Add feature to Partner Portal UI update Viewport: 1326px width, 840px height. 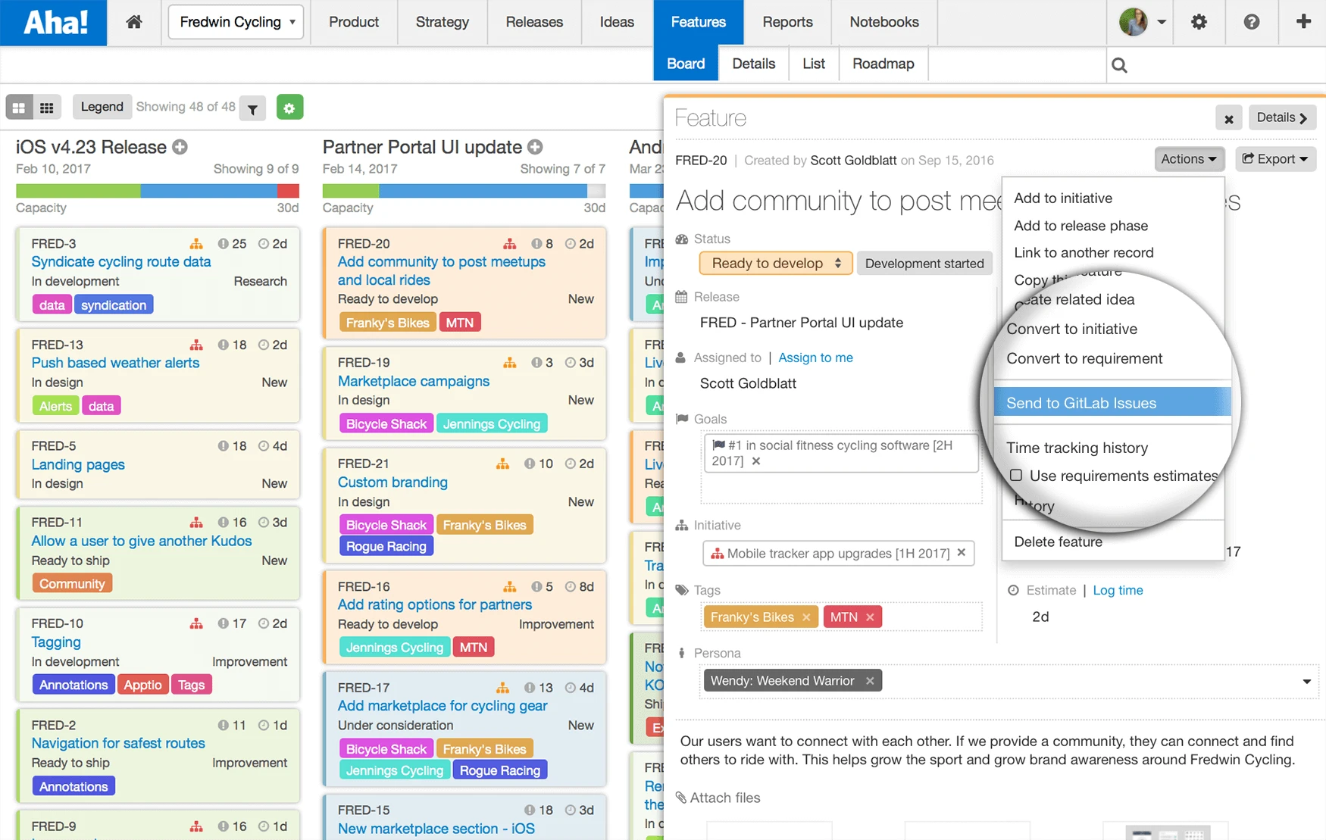[x=535, y=147]
